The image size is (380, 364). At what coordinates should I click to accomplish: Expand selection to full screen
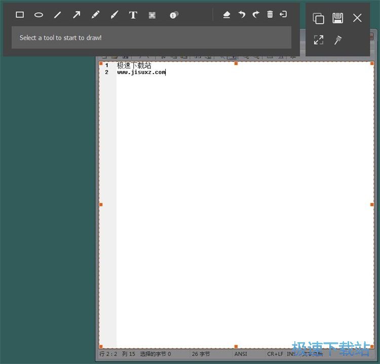pyautogui.click(x=319, y=40)
